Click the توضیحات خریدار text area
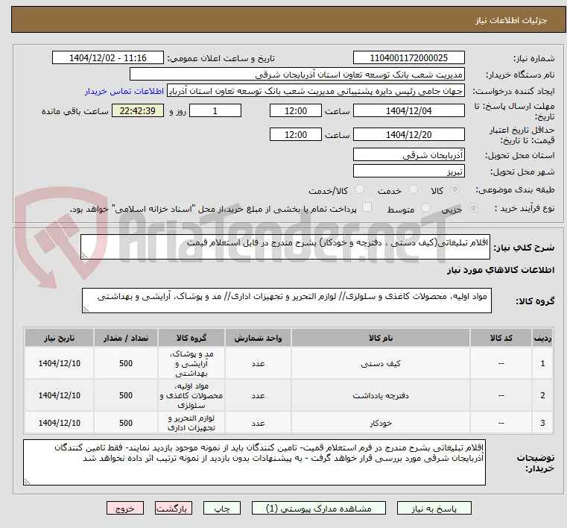 (x=254, y=462)
